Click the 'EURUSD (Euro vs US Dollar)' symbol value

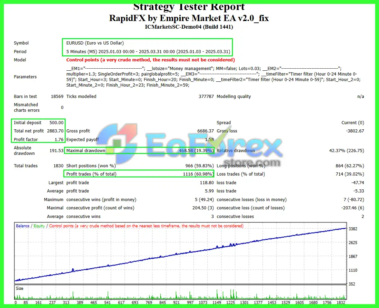(x=95, y=43)
